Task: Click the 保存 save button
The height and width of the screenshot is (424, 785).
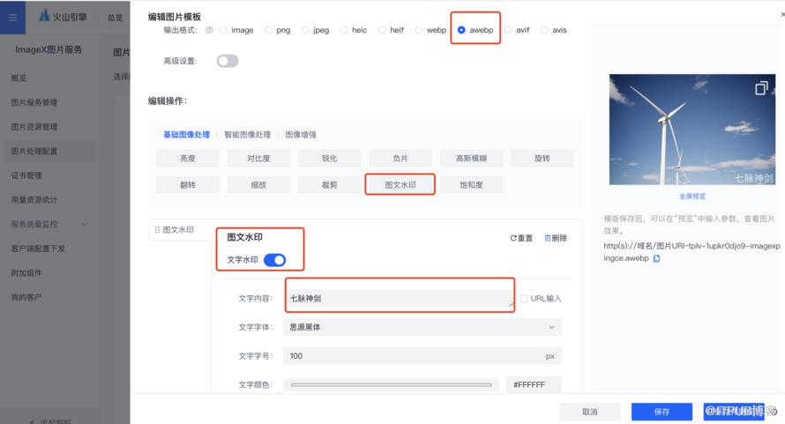Action: [662, 412]
